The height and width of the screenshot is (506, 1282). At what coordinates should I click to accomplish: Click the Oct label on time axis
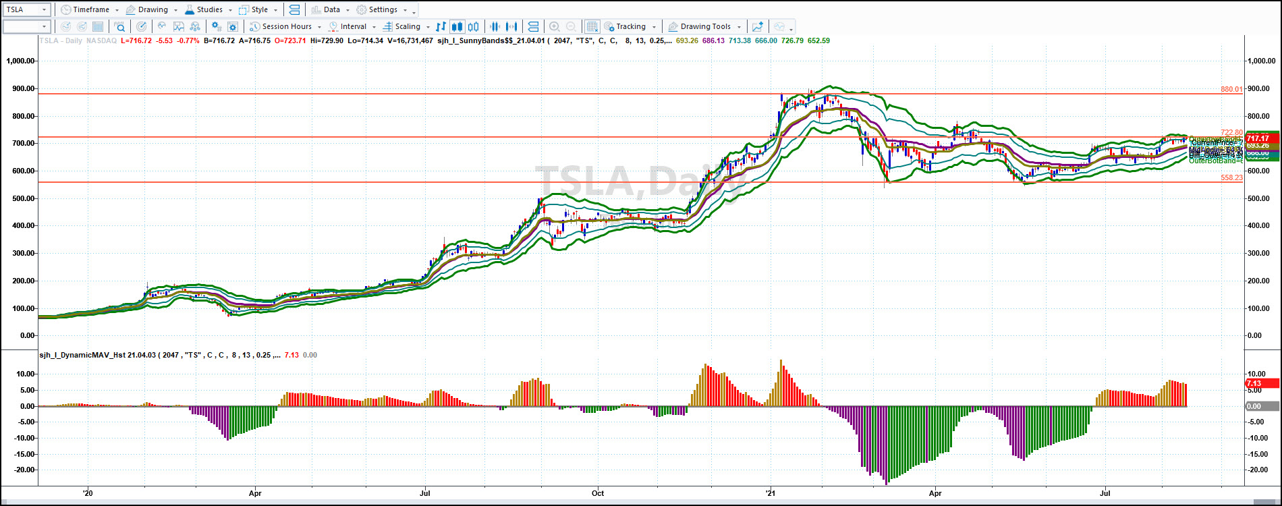click(x=598, y=493)
